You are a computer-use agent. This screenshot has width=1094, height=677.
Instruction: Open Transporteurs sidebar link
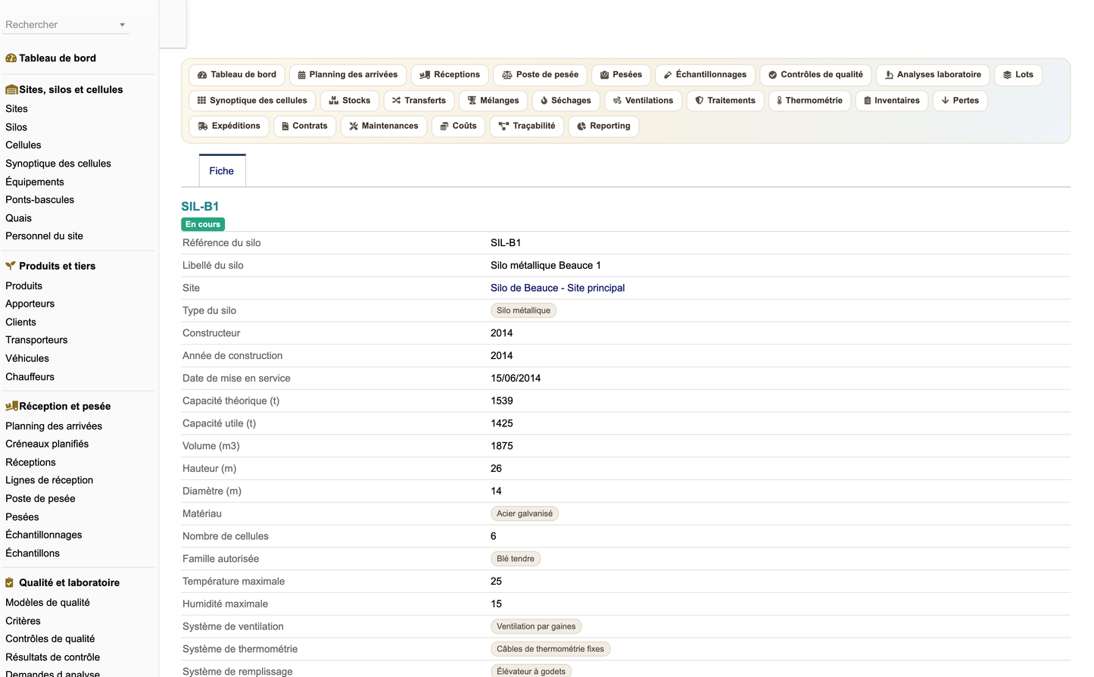click(36, 340)
